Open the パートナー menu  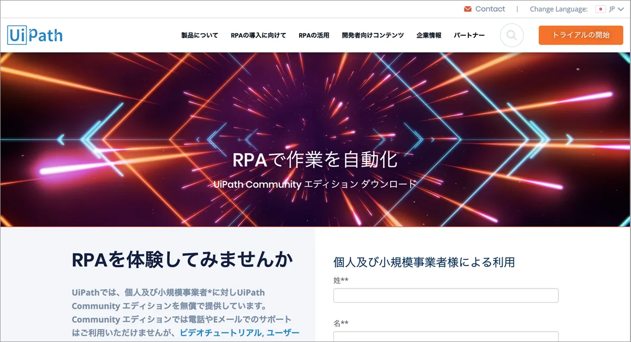pyautogui.click(x=470, y=35)
